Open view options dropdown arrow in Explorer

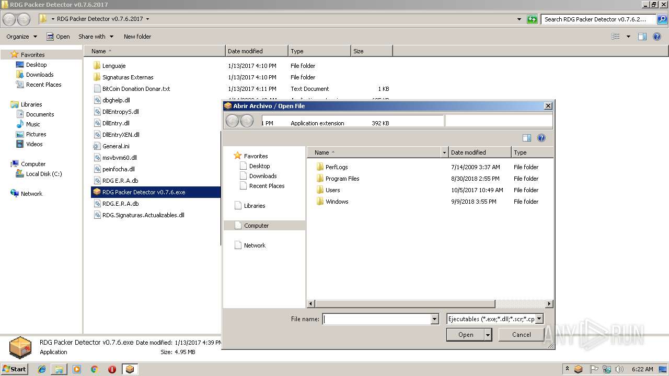[x=628, y=37]
